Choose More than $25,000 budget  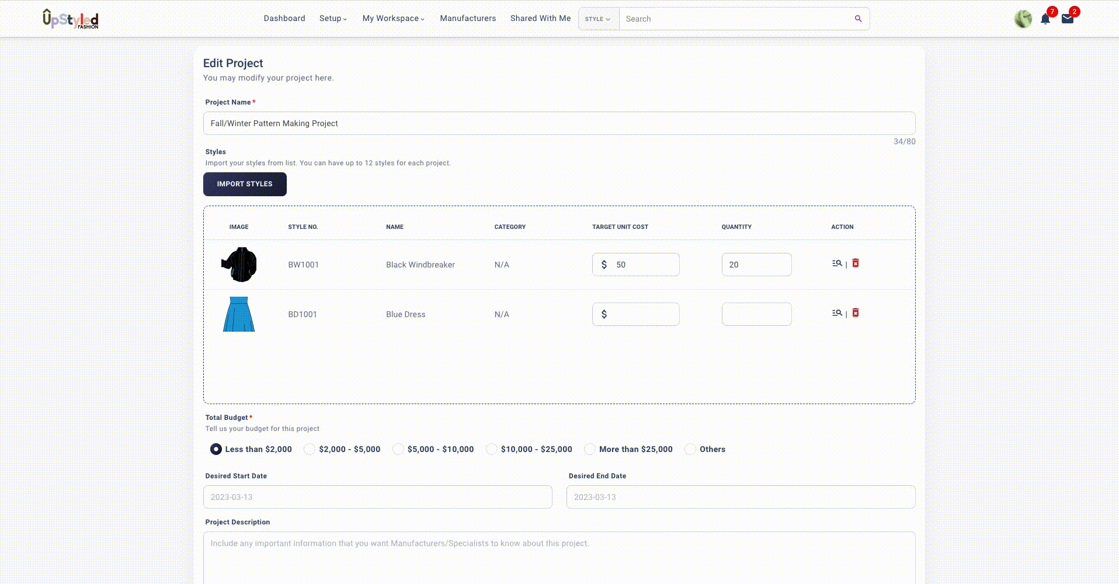pos(590,449)
